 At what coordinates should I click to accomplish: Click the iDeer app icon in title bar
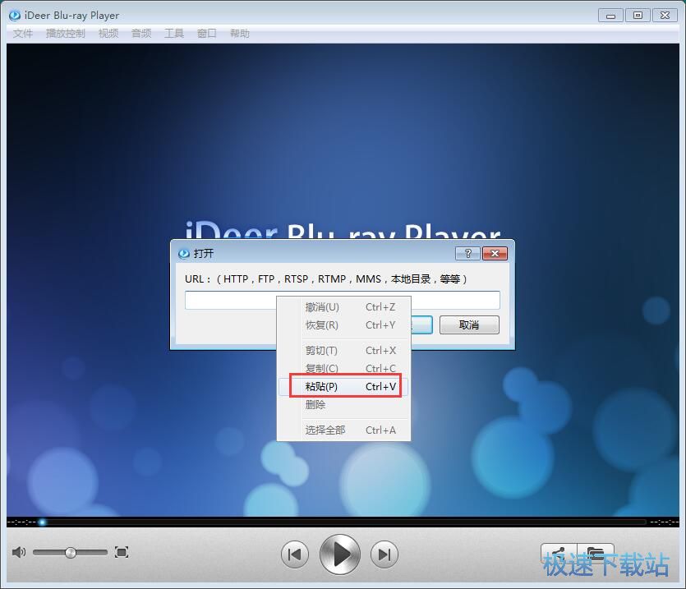click(x=15, y=16)
